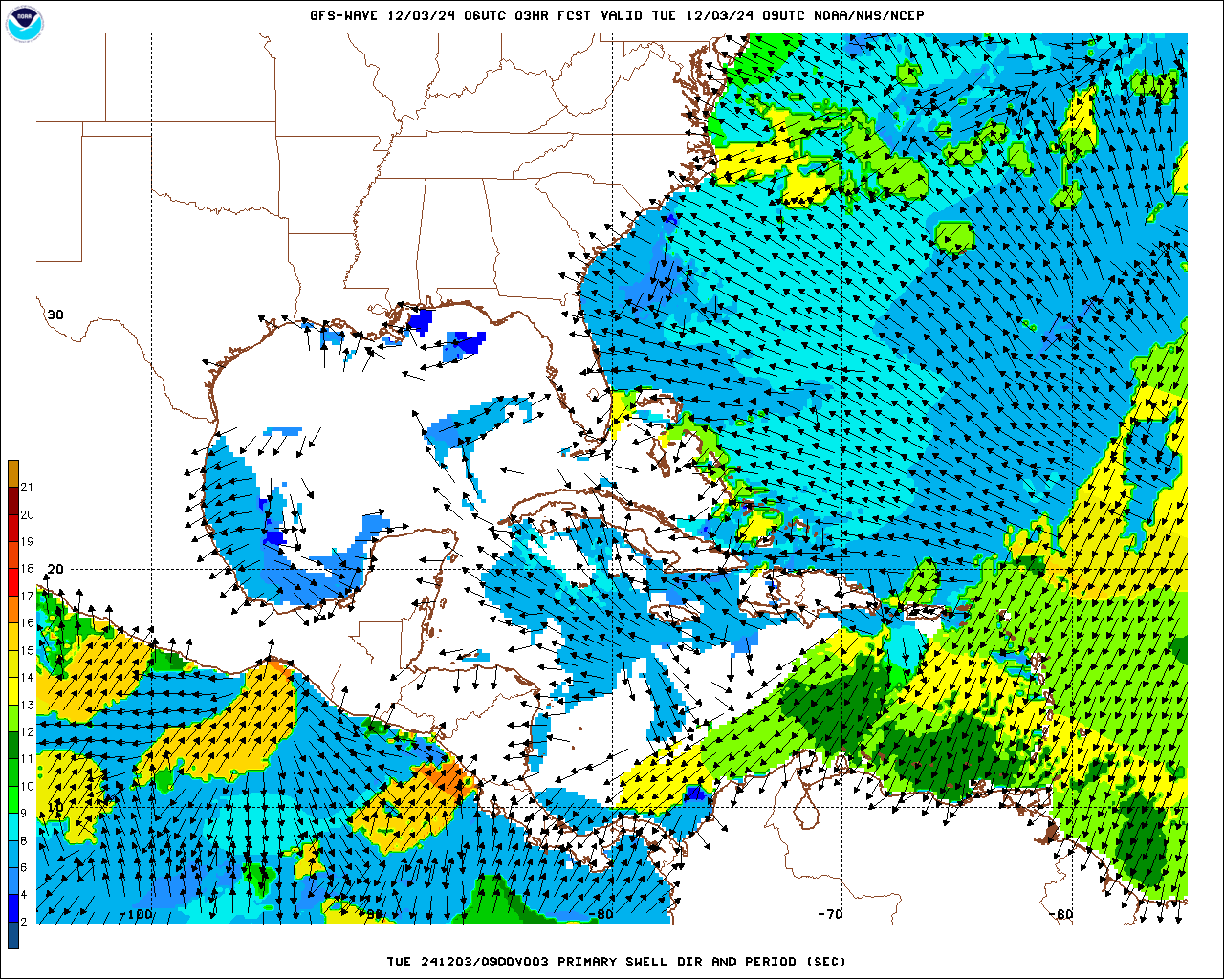The width and height of the screenshot is (1224, 979).
Task: Click the -80 longitude axis label
Action: point(601,914)
